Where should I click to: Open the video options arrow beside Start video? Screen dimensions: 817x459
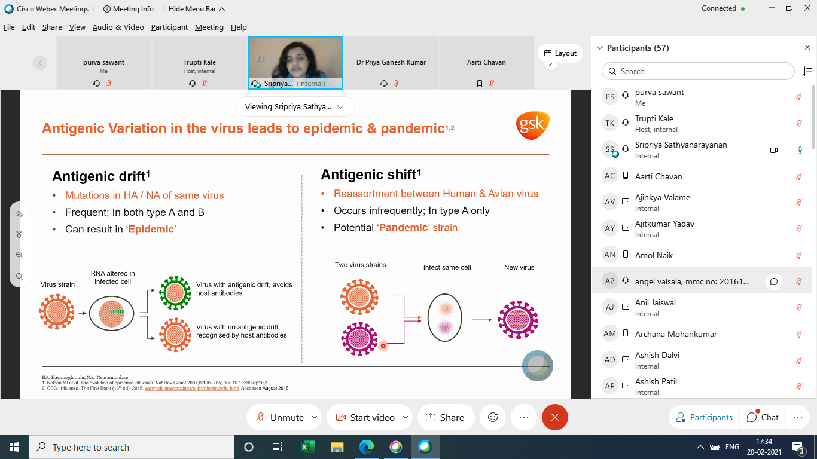coord(405,417)
